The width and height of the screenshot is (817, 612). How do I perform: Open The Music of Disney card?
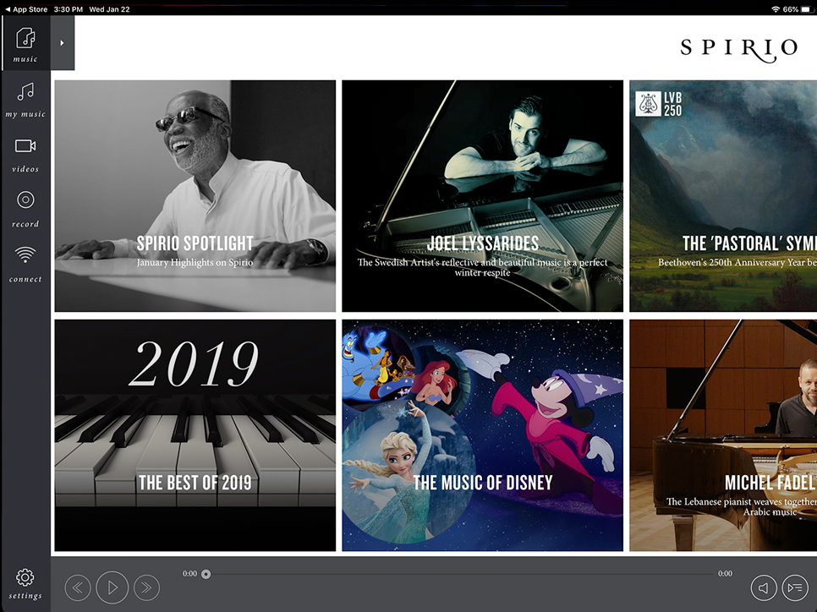point(482,435)
